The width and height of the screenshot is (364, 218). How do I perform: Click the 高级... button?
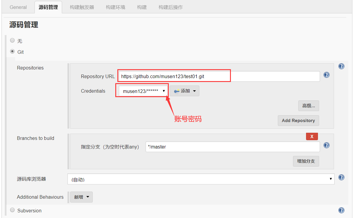[x=308, y=106]
